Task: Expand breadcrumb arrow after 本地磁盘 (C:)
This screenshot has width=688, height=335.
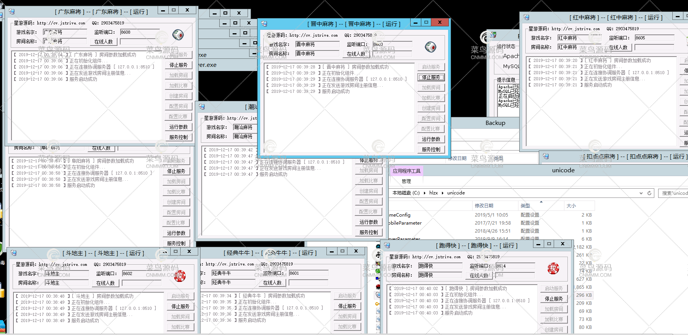Action: click(x=425, y=193)
